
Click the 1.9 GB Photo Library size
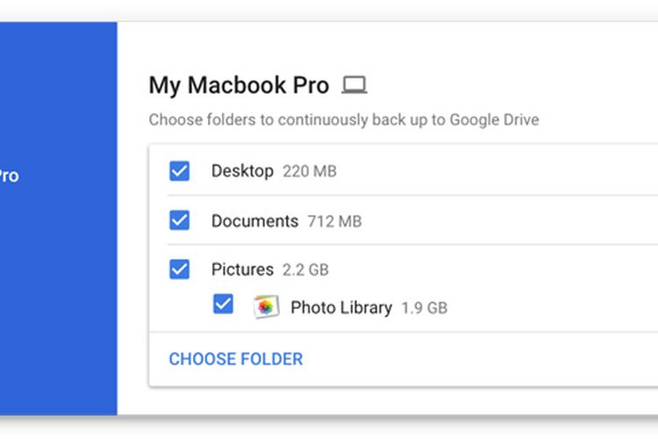pos(425,308)
